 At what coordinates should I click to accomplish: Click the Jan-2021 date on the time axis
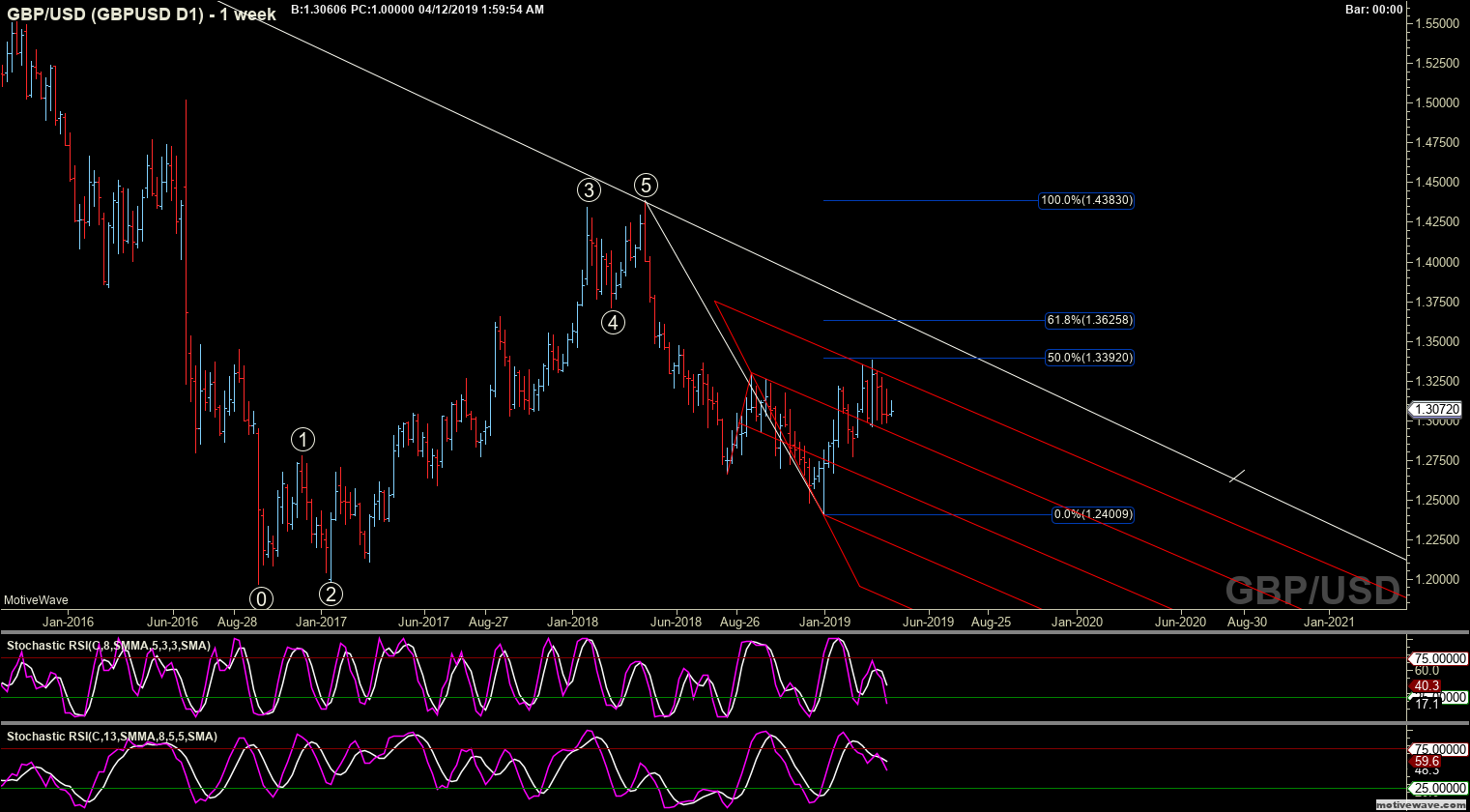(1329, 622)
